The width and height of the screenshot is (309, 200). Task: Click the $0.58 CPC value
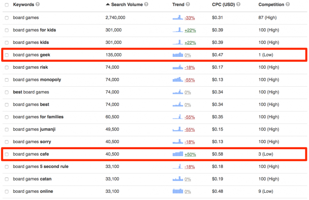[217, 154]
